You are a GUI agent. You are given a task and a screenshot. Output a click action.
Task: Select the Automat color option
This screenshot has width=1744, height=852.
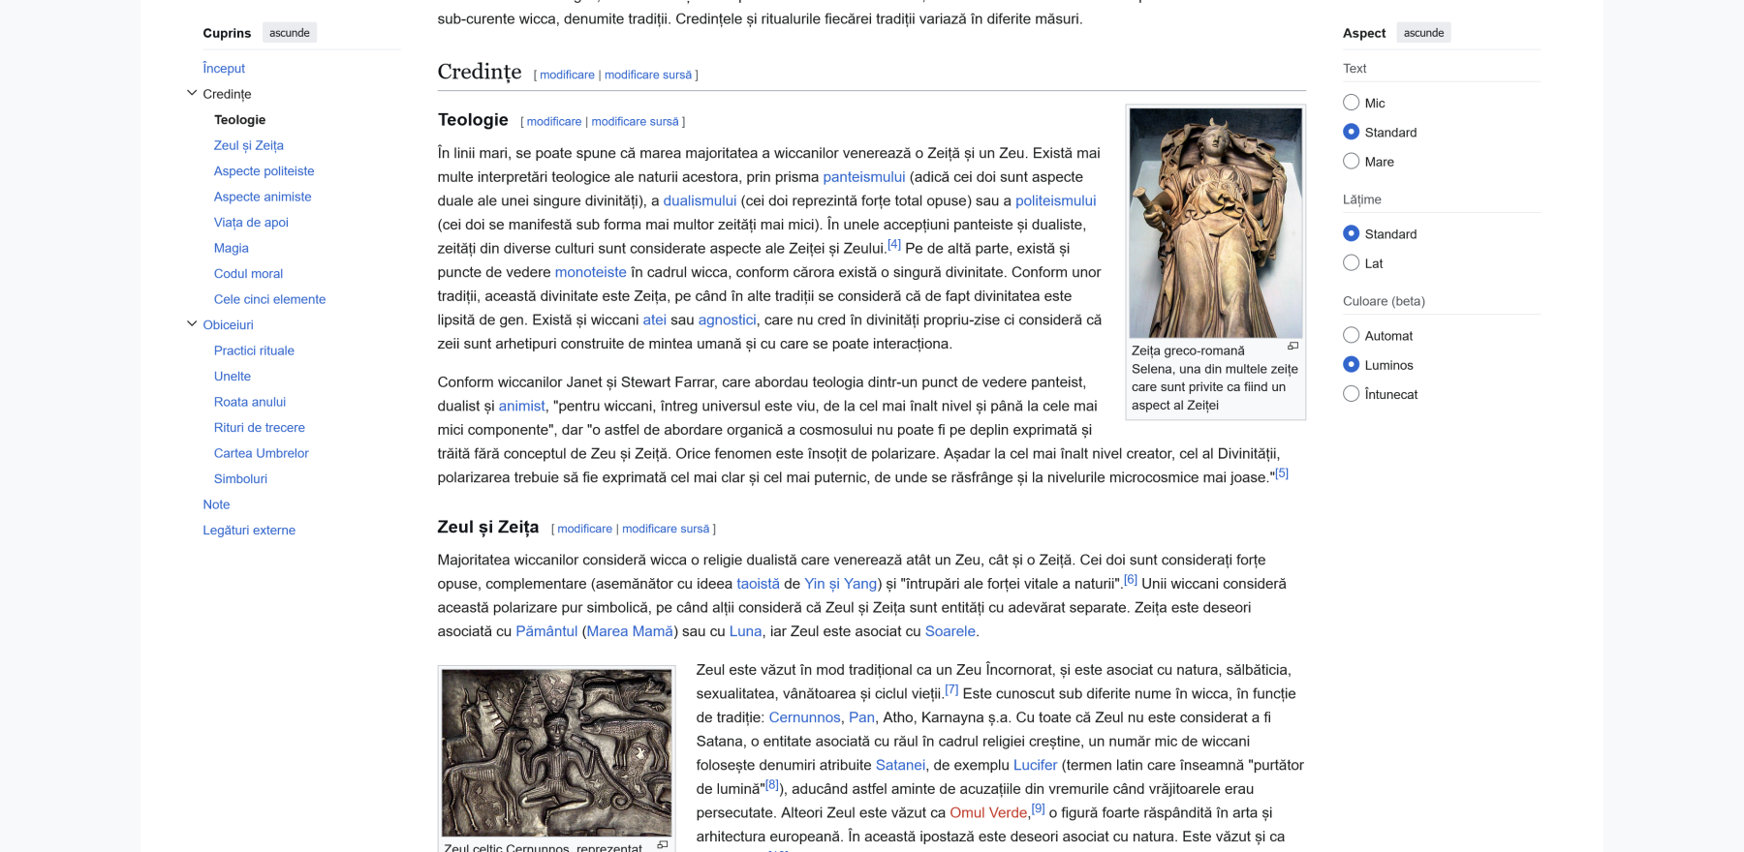1352,336
